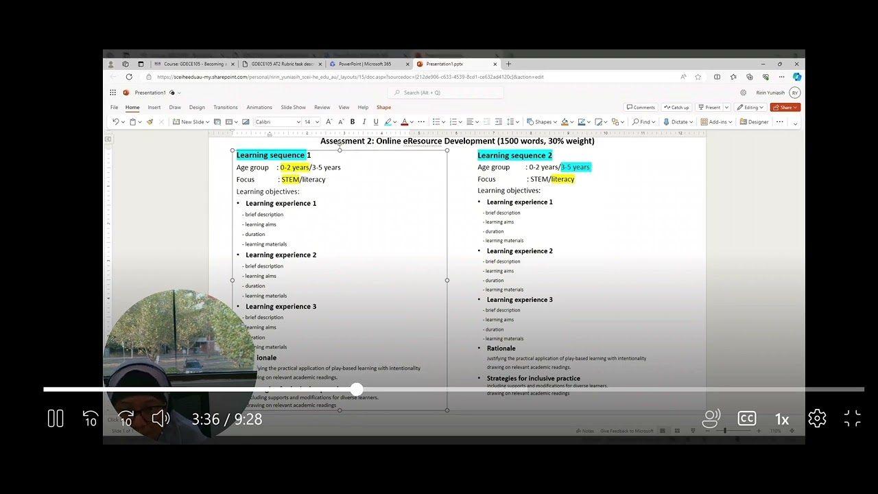Click the Paste clipboard icon
878x494 pixels.
coord(132,121)
